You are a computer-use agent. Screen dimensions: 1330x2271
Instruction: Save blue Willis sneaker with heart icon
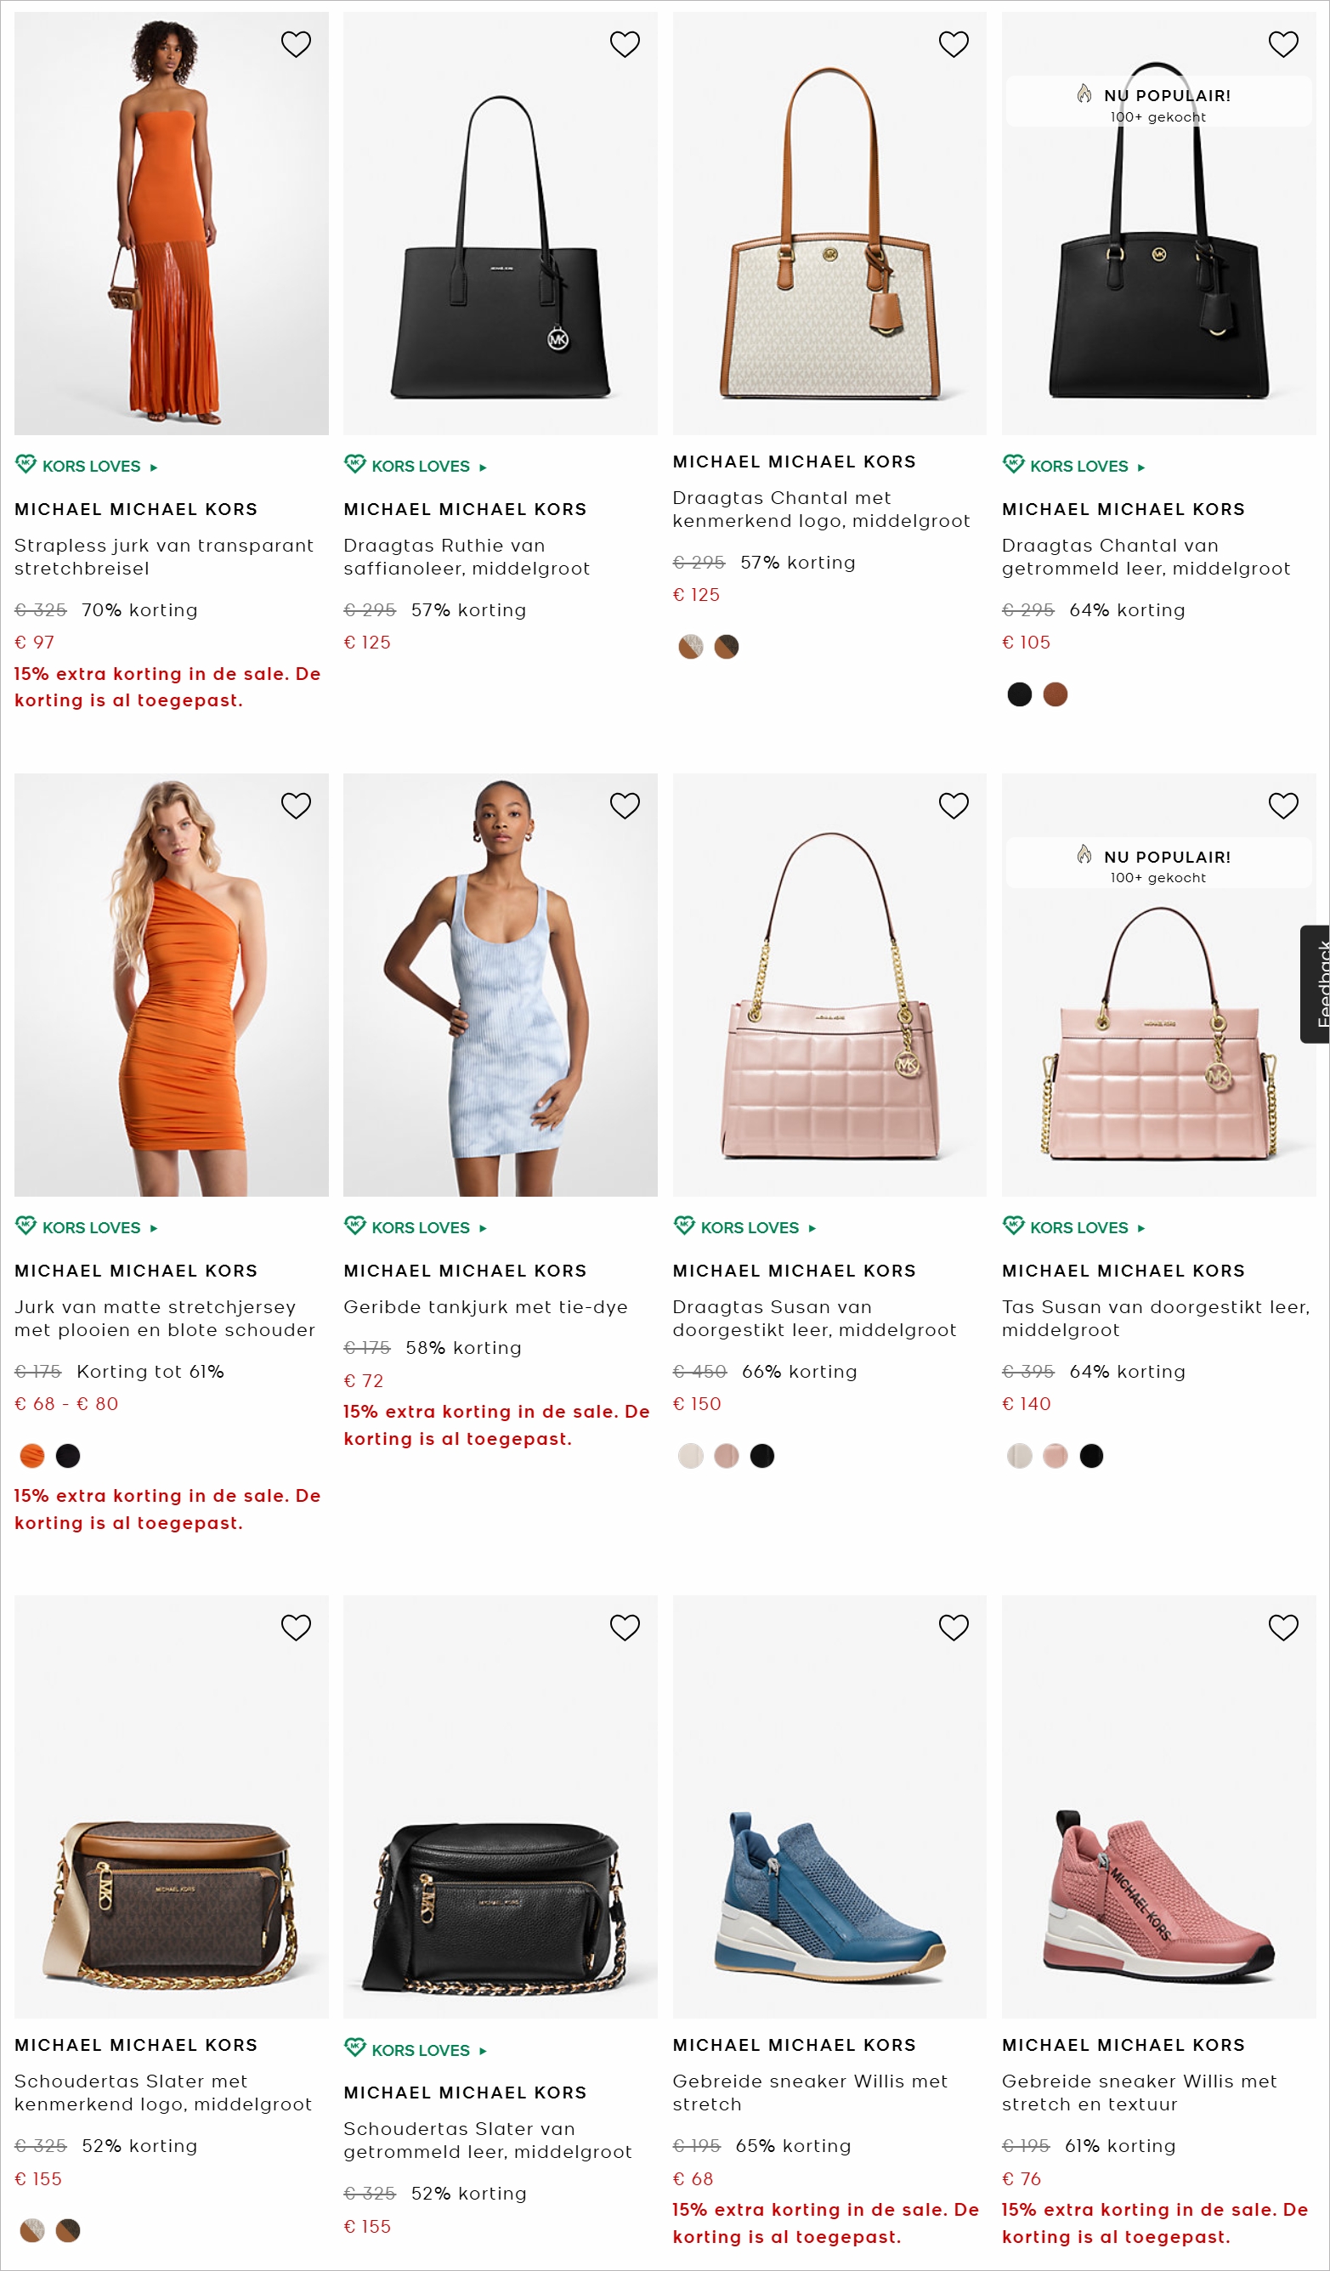point(954,1628)
